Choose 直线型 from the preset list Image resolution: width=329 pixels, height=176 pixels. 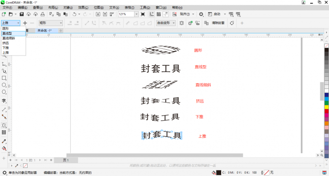click(x=13, y=33)
